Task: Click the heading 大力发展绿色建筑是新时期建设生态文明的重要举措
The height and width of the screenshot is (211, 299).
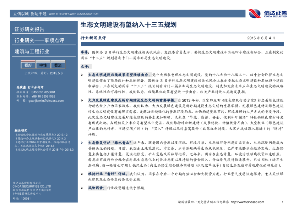Action: (x=132, y=100)
